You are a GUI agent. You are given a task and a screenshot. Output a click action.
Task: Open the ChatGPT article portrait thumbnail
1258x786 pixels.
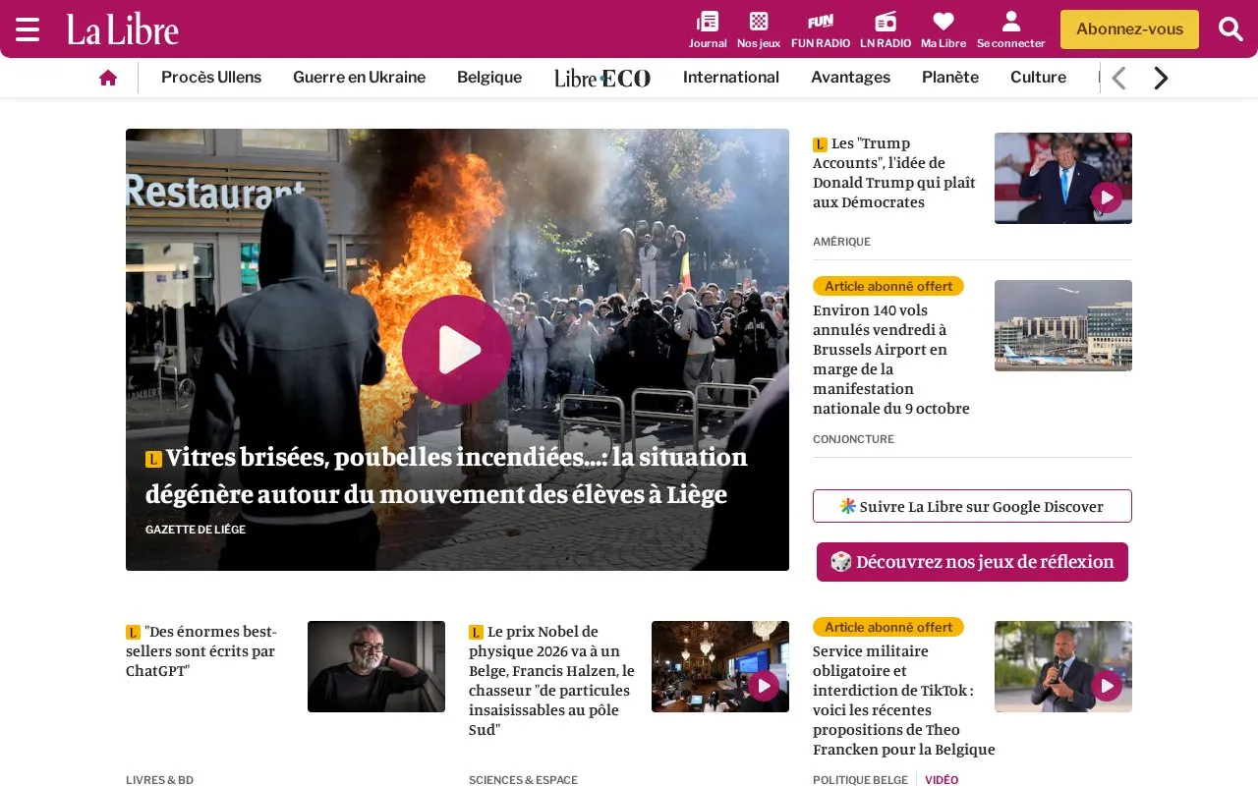point(376,666)
